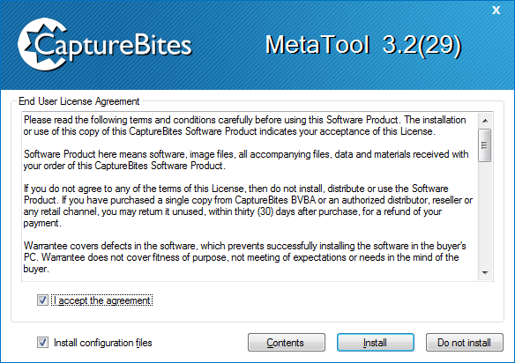This screenshot has height=363, width=515.
Task: Tick the 'I accept the agreement' checkbox
Action: [42, 300]
